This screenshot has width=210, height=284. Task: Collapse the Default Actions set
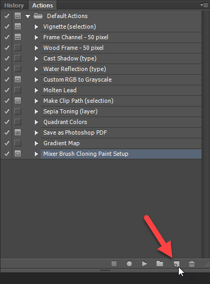[28, 16]
